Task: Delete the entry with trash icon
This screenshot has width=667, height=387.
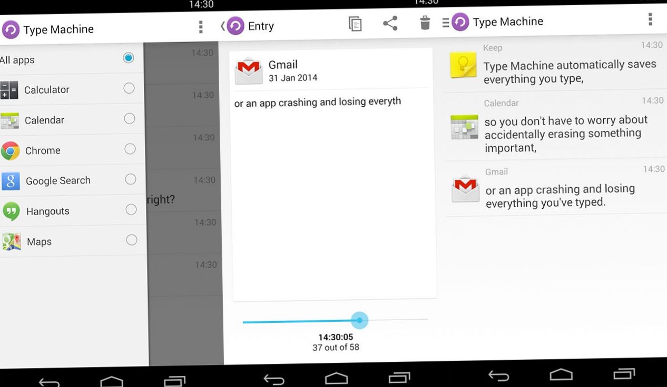Action: point(425,23)
